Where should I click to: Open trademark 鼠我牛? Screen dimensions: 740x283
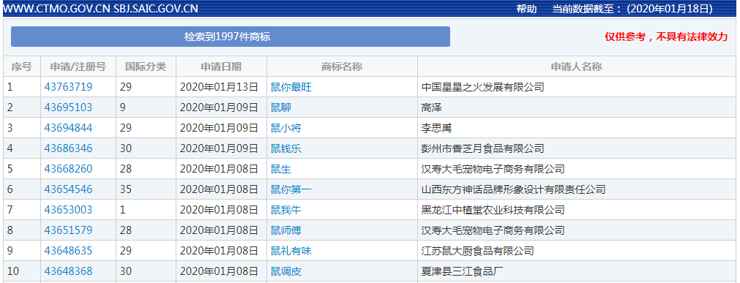286,210
